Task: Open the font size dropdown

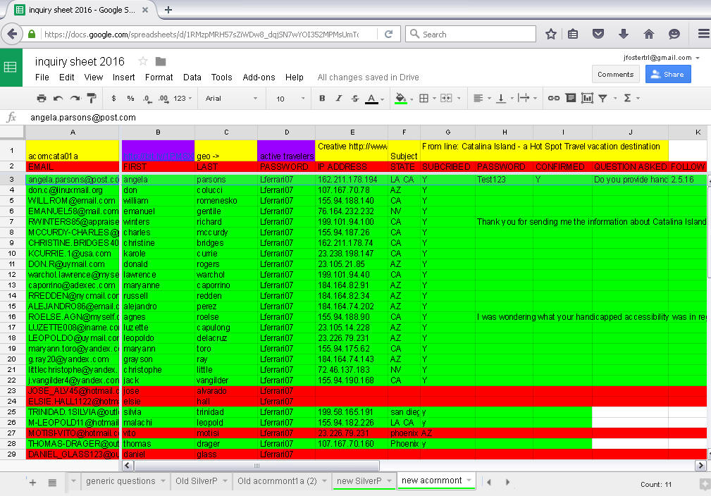Action: coord(290,99)
